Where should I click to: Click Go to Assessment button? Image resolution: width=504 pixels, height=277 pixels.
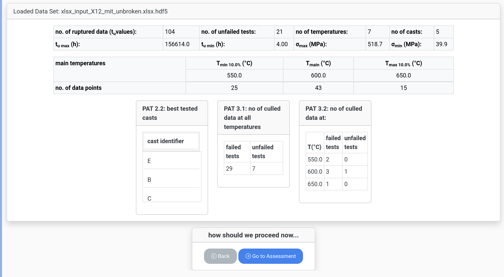coord(270,256)
